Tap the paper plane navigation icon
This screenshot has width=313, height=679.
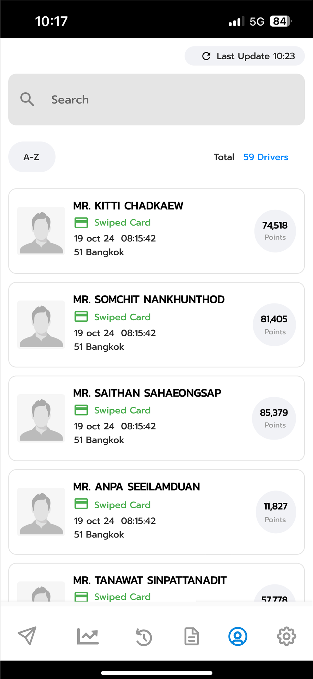pyautogui.click(x=27, y=636)
